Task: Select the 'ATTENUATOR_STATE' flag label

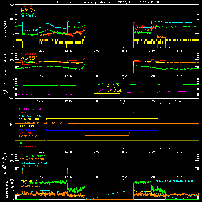Action: pos(31,109)
